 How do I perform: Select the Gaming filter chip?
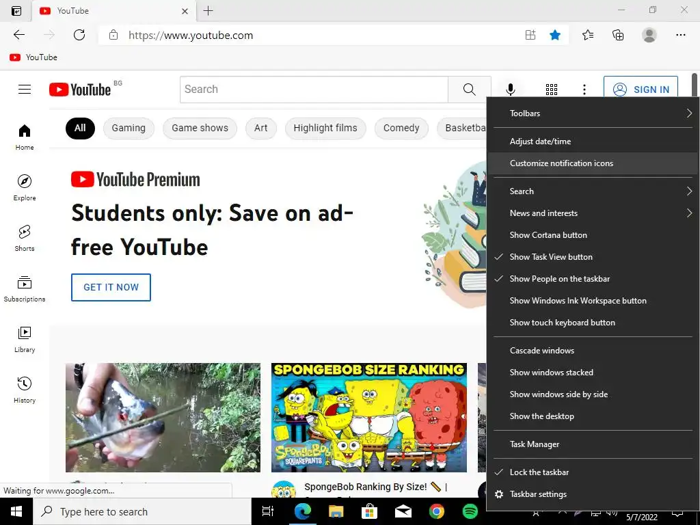(129, 128)
